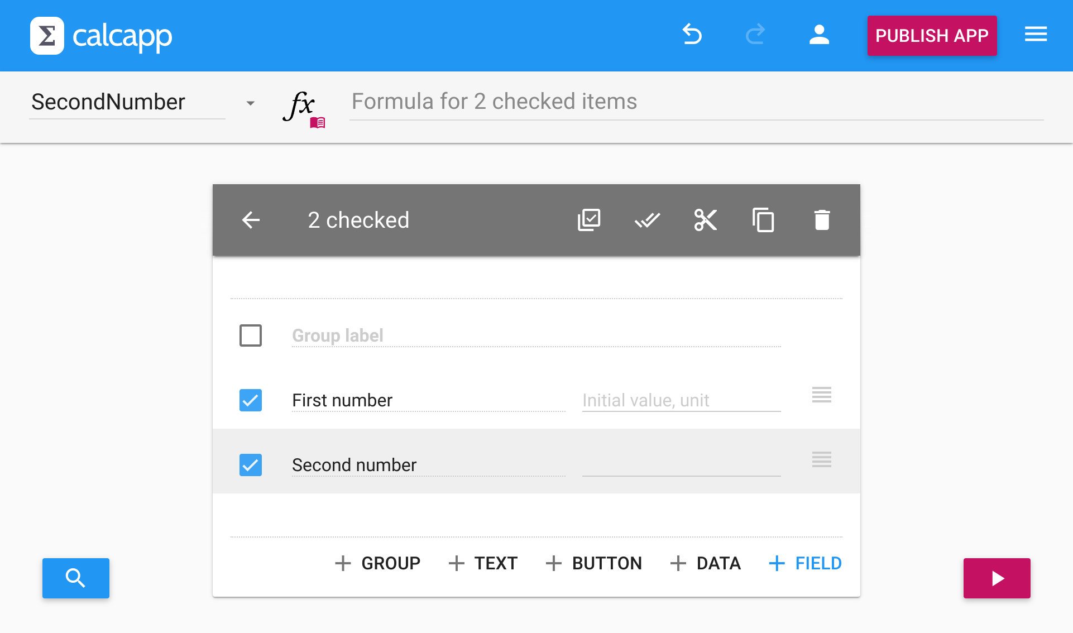Image resolution: width=1073 pixels, height=633 pixels.
Task: Uncheck the First number checkbox
Action: (251, 400)
